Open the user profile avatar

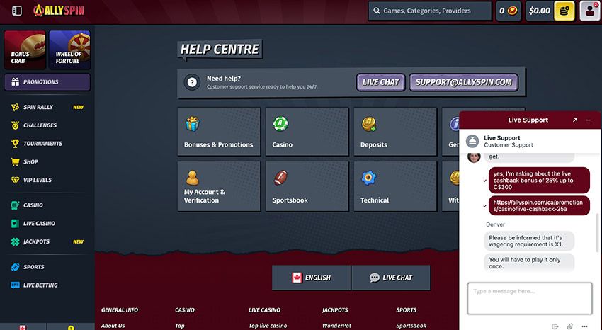(x=590, y=11)
